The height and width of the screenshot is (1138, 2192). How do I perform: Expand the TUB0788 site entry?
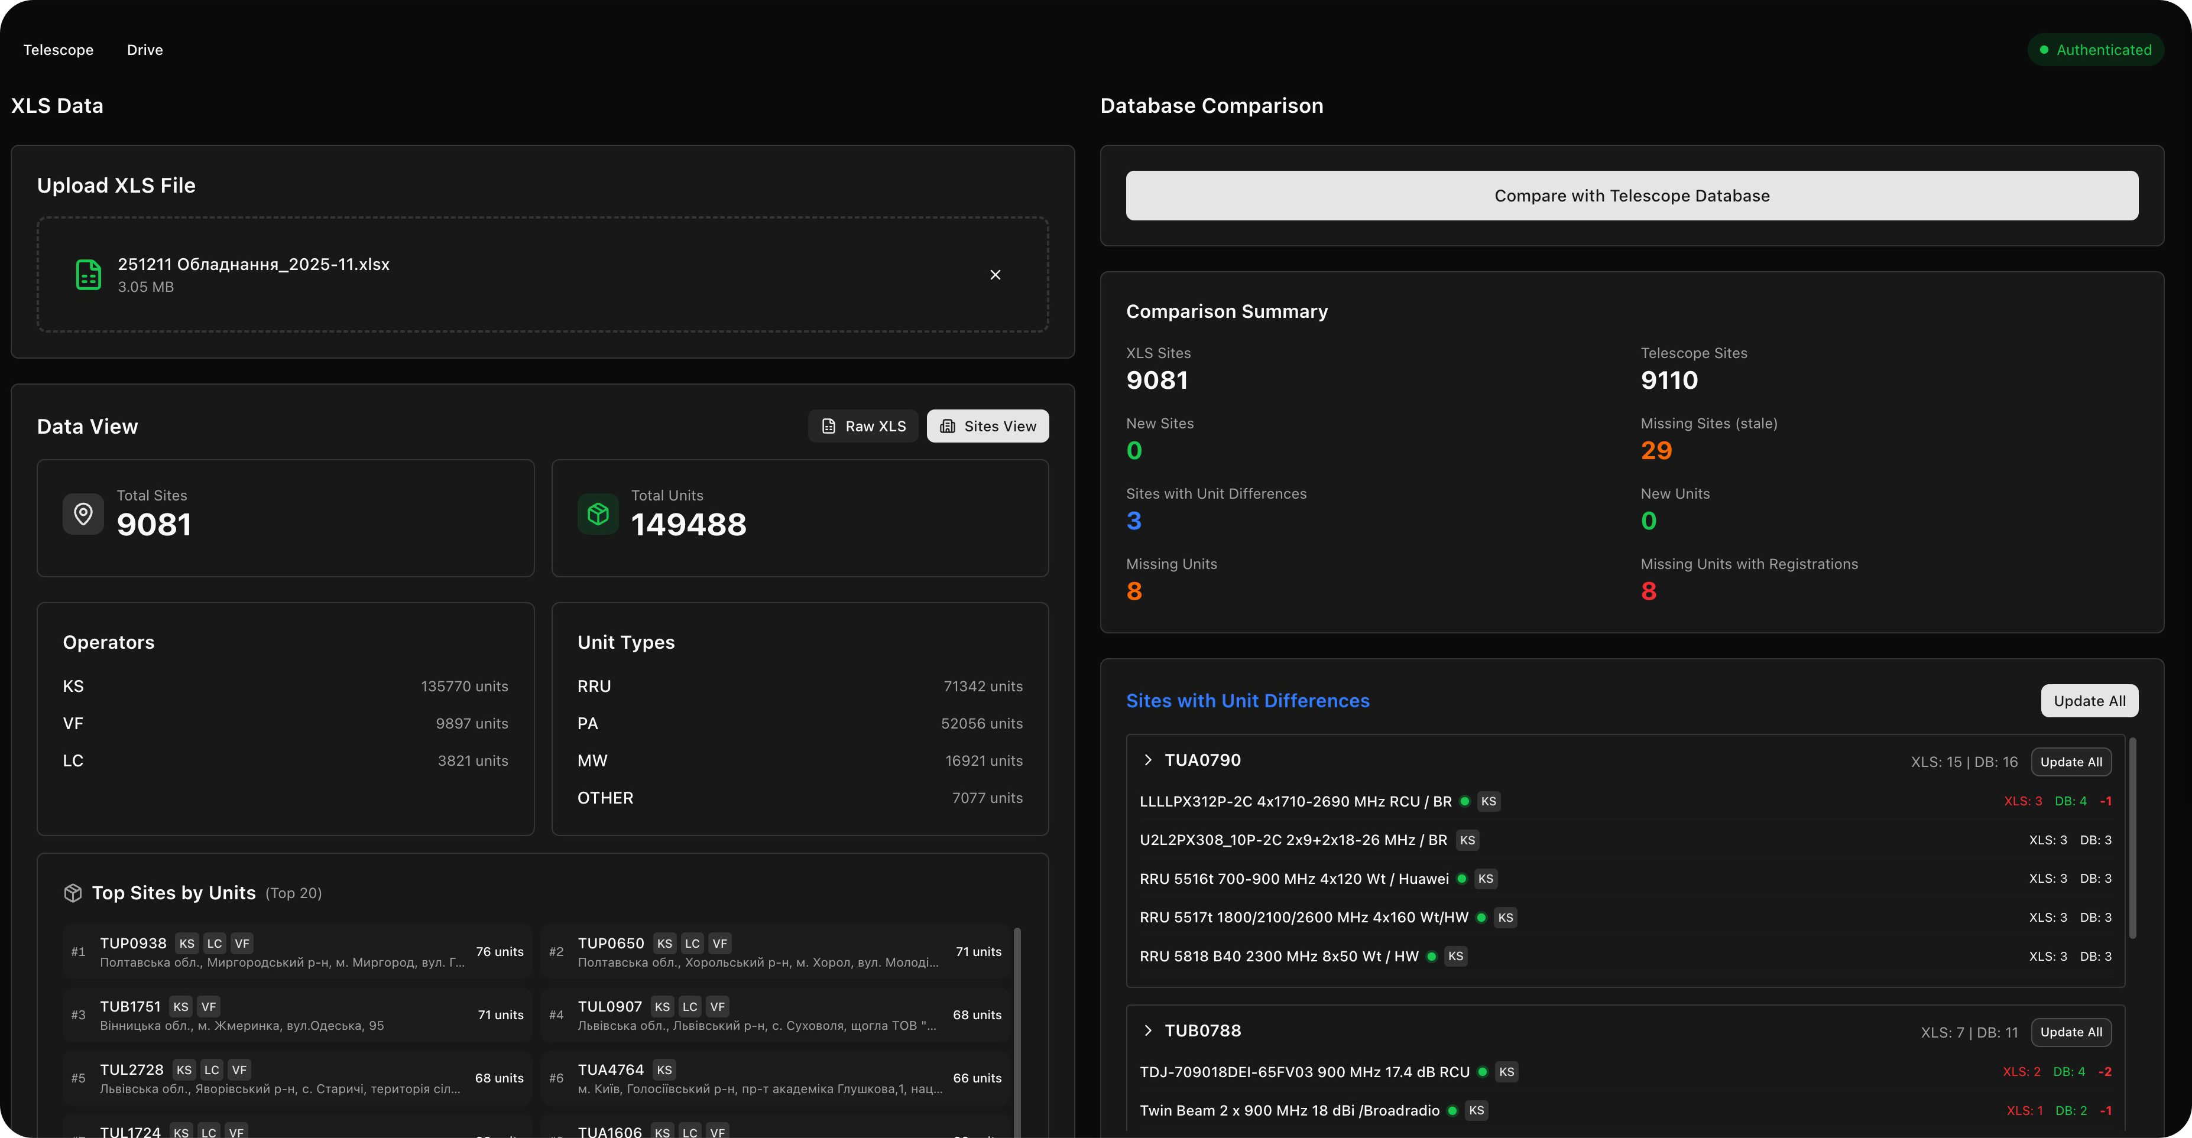click(x=1148, y=1030)
